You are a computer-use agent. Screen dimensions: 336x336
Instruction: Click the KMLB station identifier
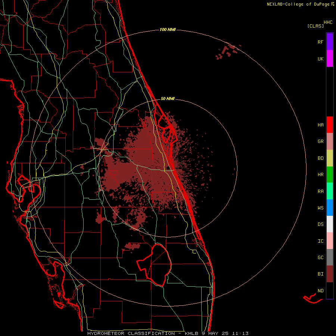192,333
